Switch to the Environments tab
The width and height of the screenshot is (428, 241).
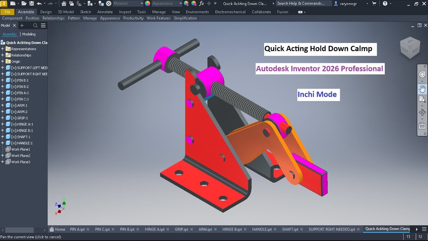(197, 12)
